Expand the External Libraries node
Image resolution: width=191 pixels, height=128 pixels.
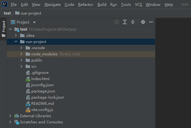[10, 116]
